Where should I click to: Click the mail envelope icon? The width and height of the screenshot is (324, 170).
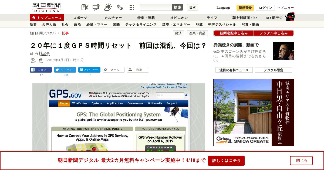coord(106,70)
